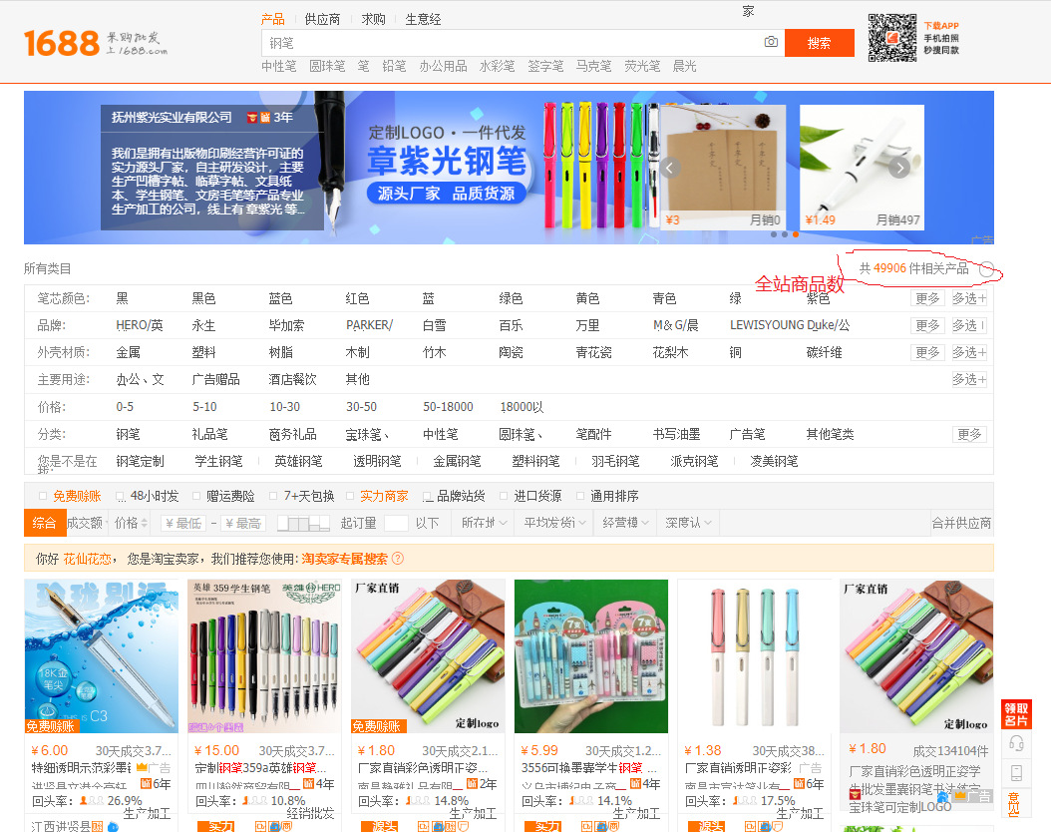Click 2年 membership badge on the ¥1.80 免费赊账 listing
The height and width of the screenshot is (832, 1051).
[x=482, y=783]
